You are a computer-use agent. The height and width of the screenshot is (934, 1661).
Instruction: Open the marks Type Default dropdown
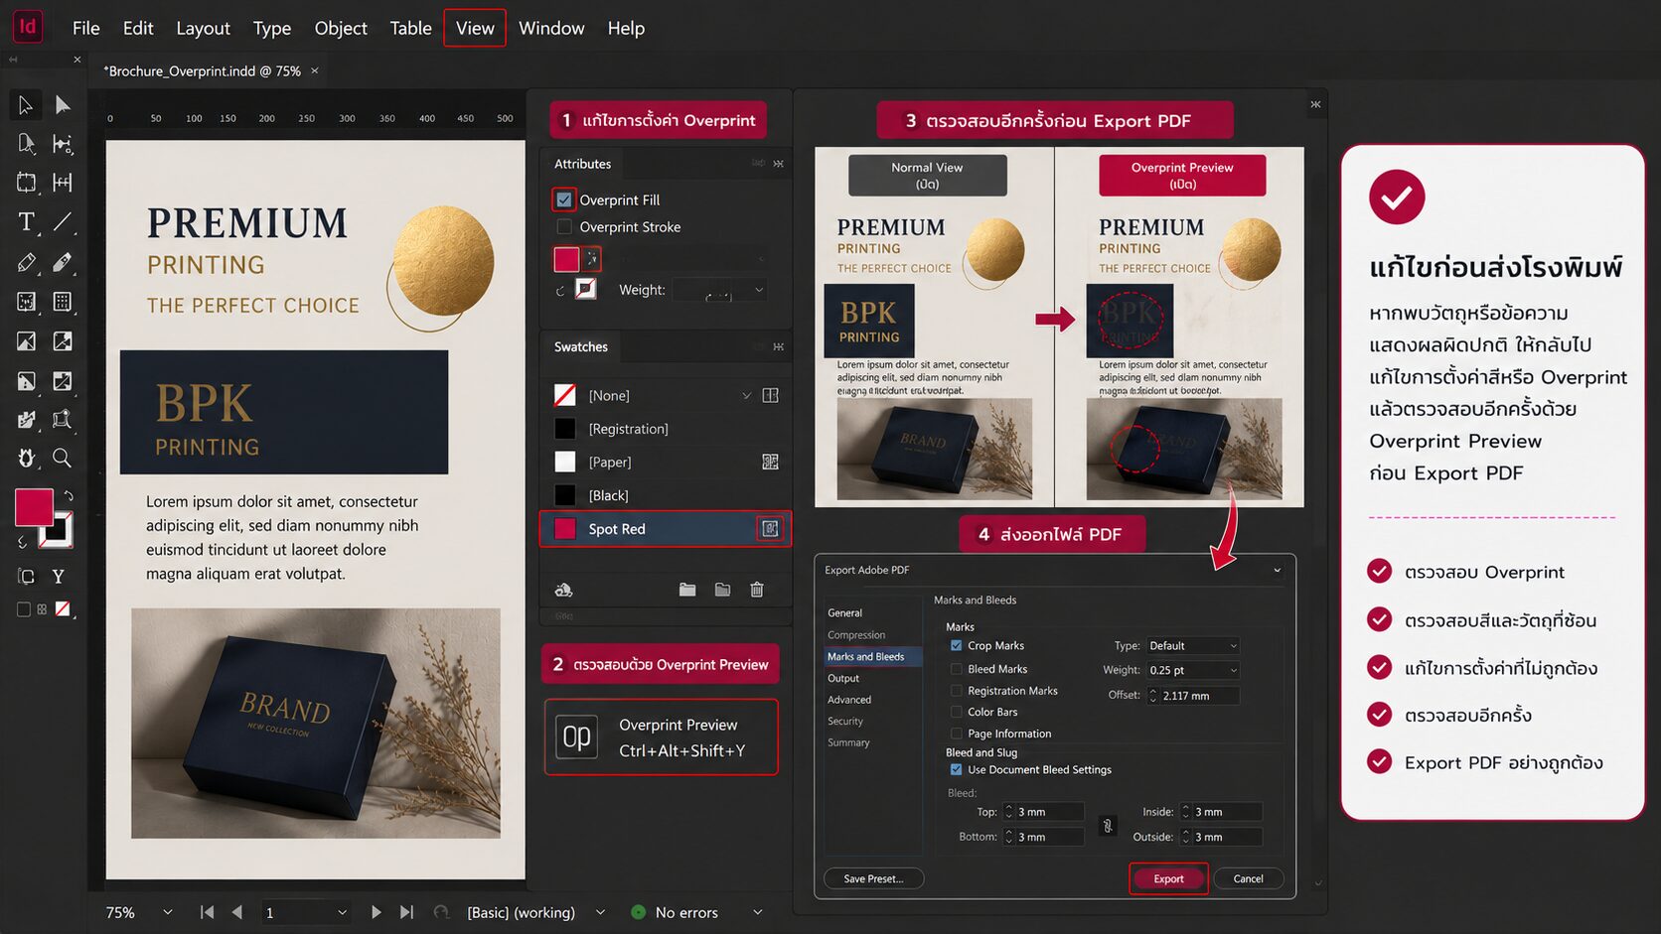[1192, 646]
